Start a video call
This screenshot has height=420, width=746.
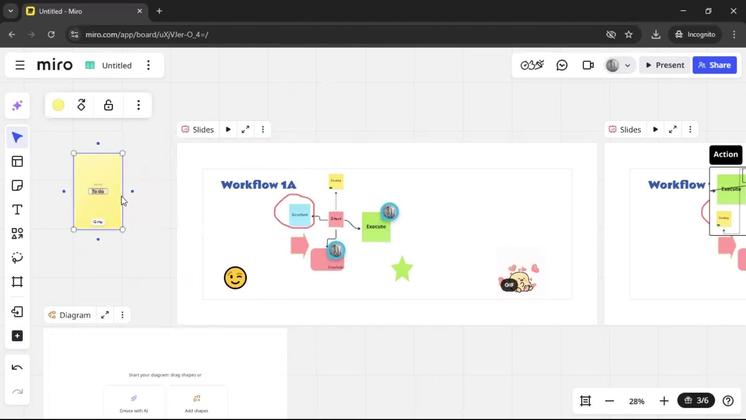588,65
